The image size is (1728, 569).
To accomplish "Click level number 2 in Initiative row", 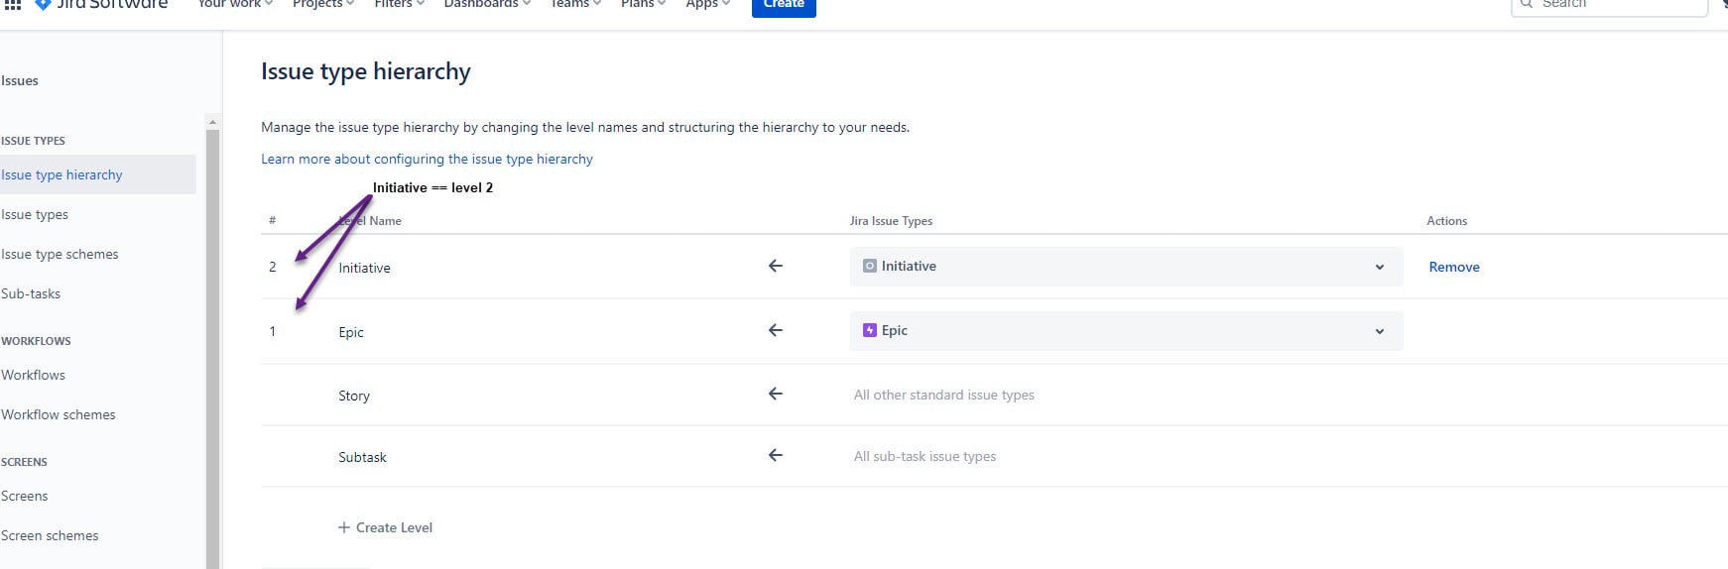I will tap(273, 267).
